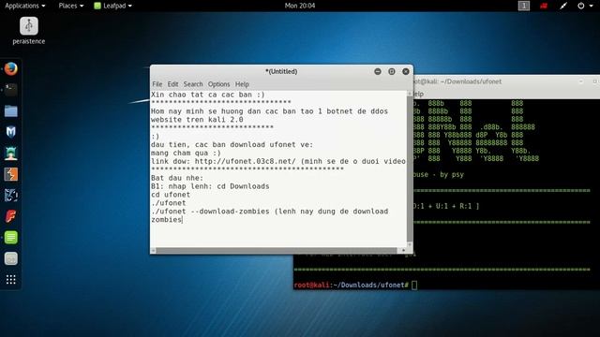Click the line "Bat dau nhe:"
This screenshot has height=337, width=600.
(177, 178)
